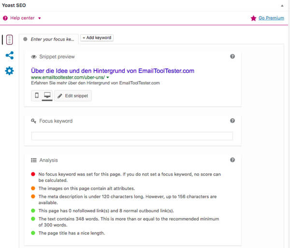Click the Go Premium link
Image resolution: width=290 pixels, height=248 pixels.
pos(271,18)
